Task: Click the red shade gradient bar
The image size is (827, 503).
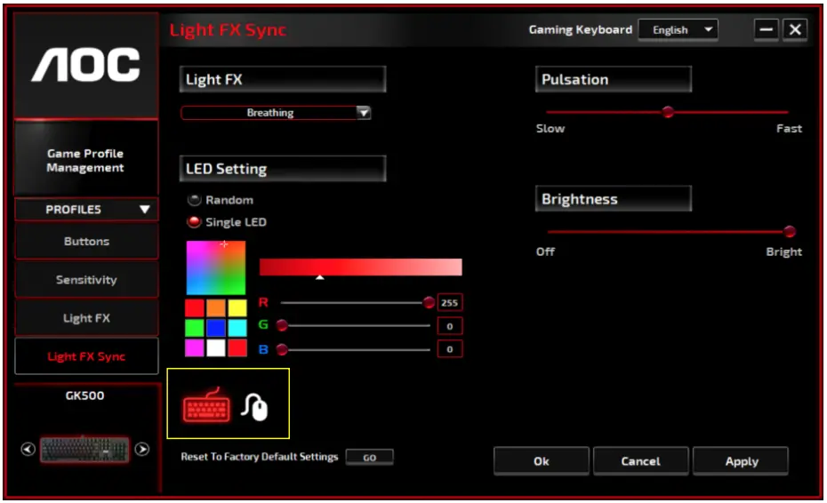Action: [361, 267]
